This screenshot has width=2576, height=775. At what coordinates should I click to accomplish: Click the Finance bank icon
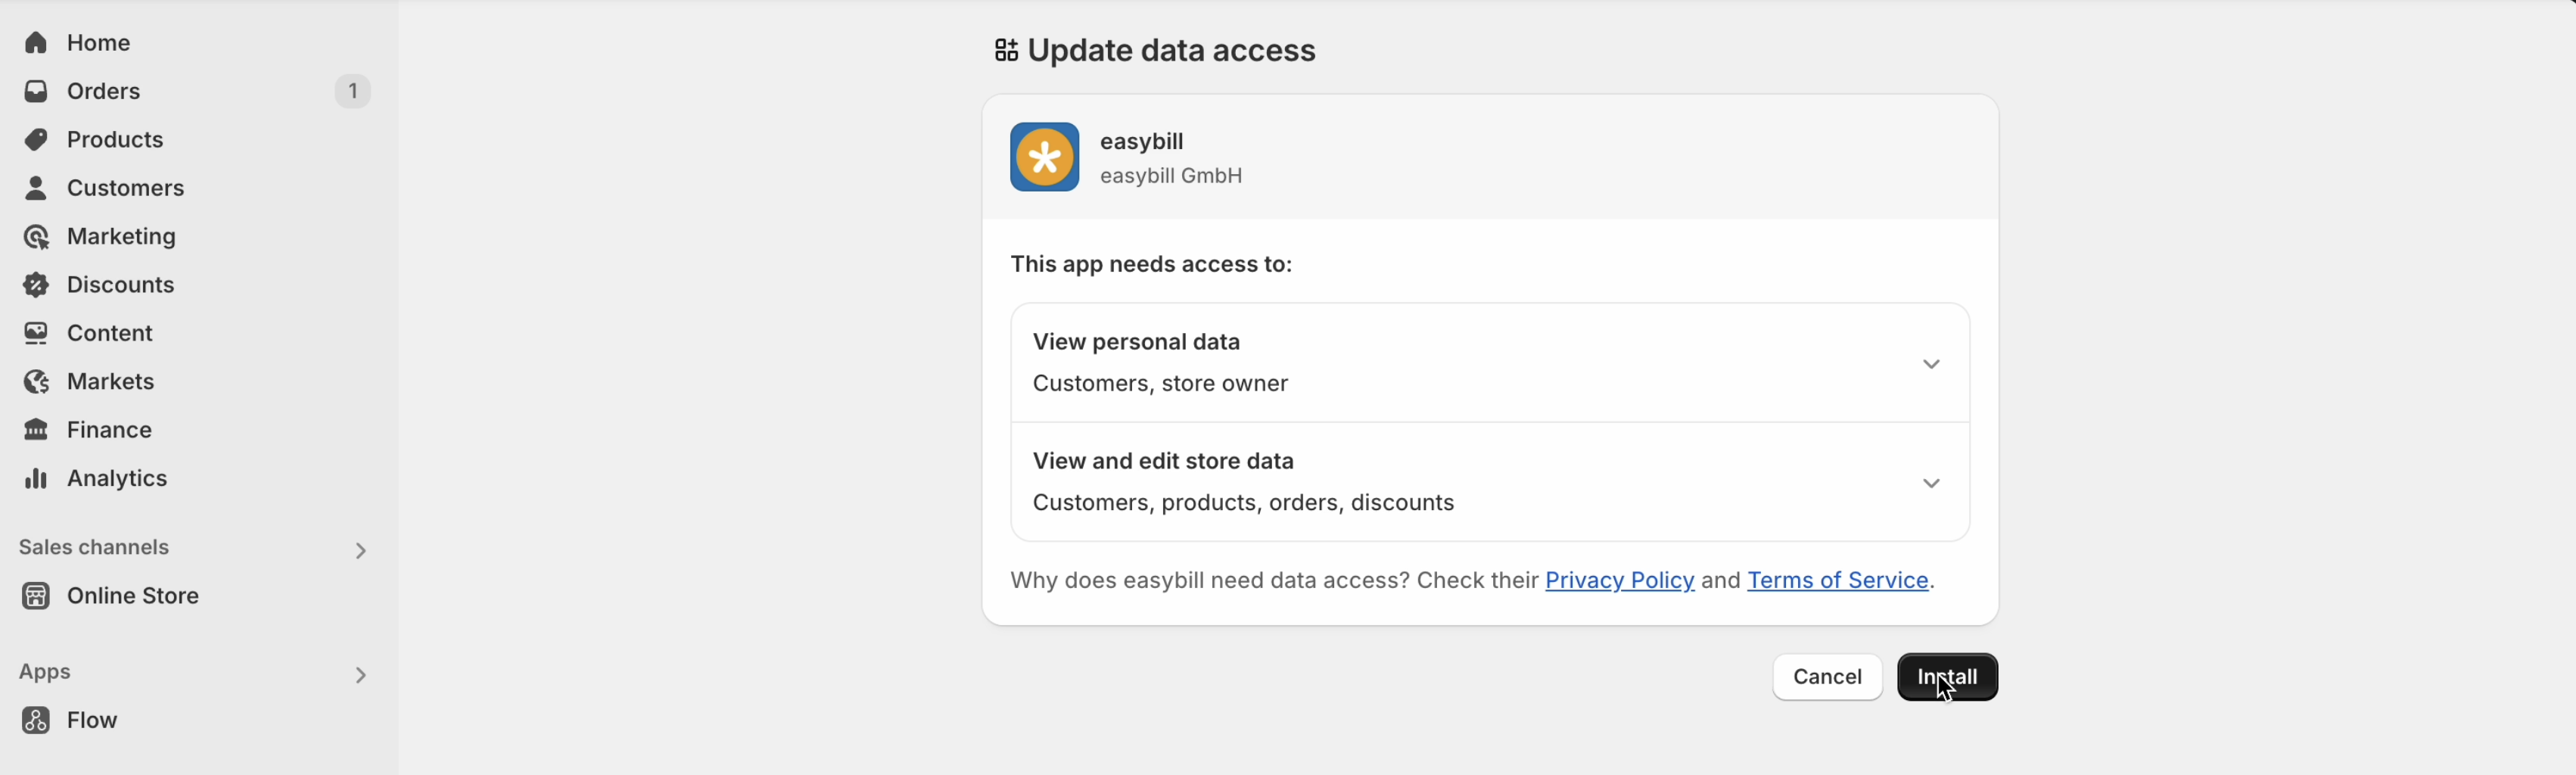(x=37, y=430)
